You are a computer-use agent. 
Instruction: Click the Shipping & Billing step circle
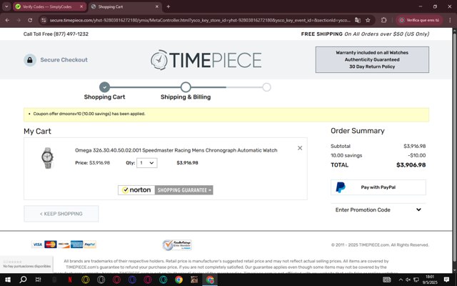pyautogui.click(x=186, y=87)
